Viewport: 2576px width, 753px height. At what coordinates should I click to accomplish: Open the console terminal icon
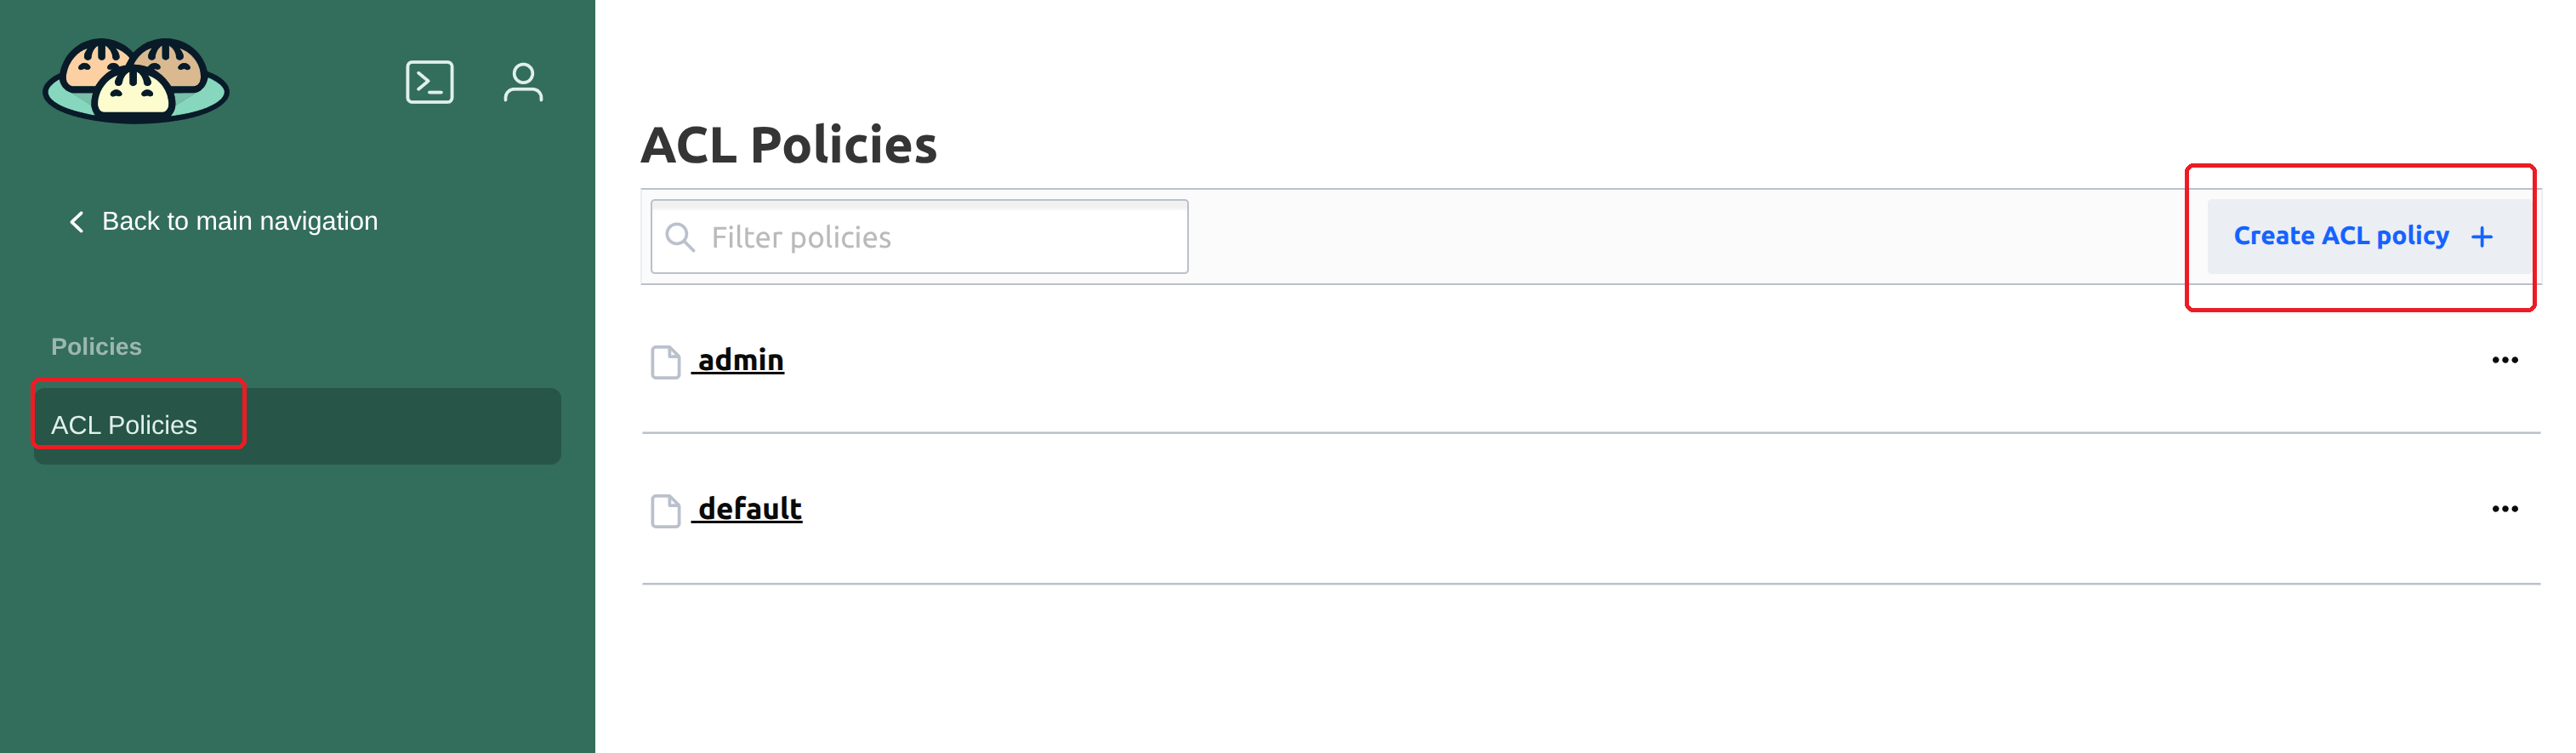tap(429, 82)
